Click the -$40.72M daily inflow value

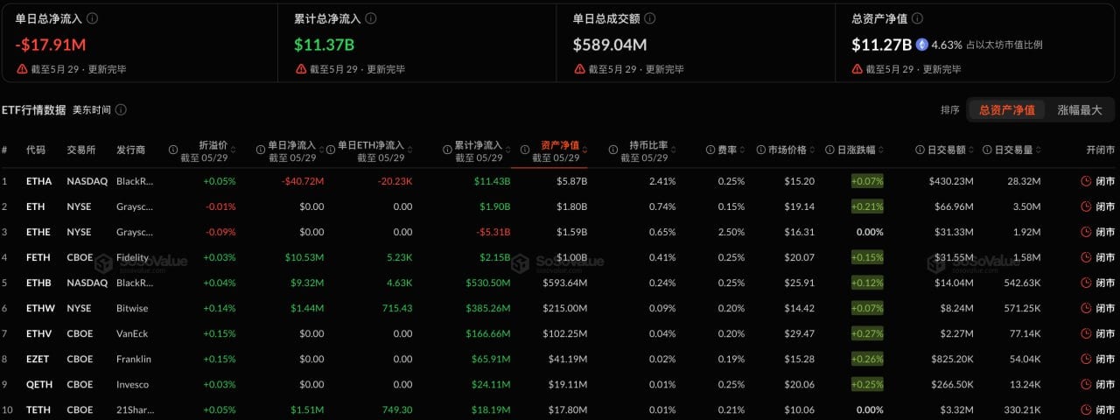[x=303, y=181]
